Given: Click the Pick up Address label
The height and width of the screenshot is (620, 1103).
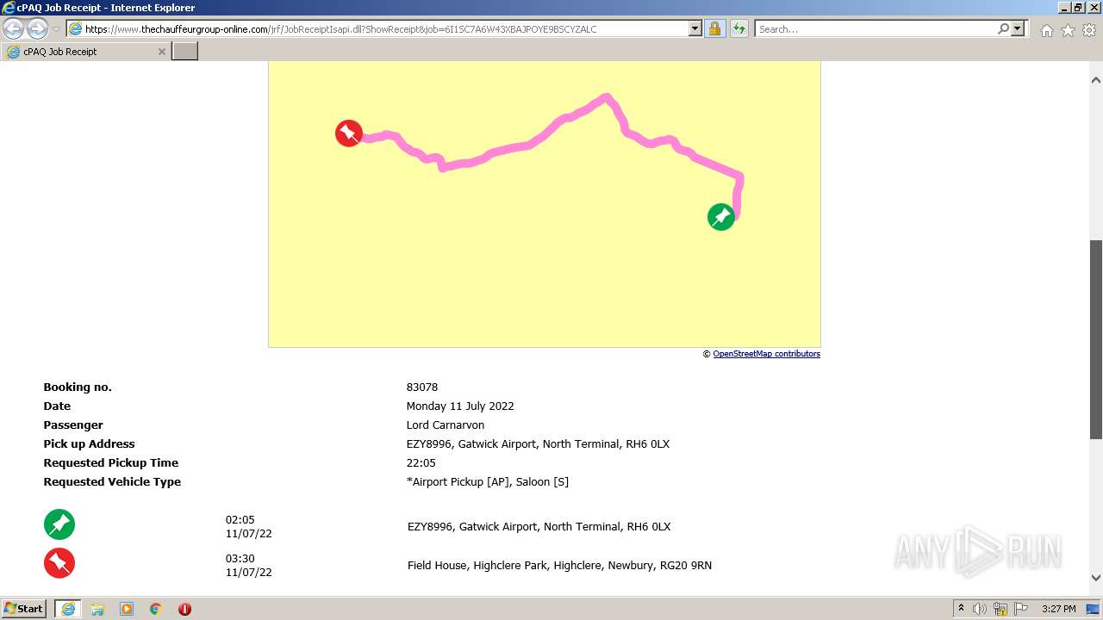Looking at the screenshot, I should pos(89,444).
